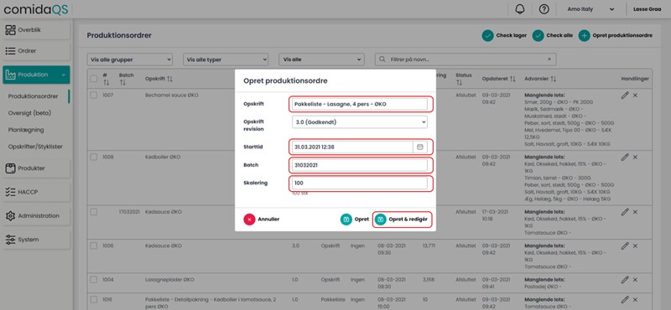Click the Check lager checkmark icon

487,35
